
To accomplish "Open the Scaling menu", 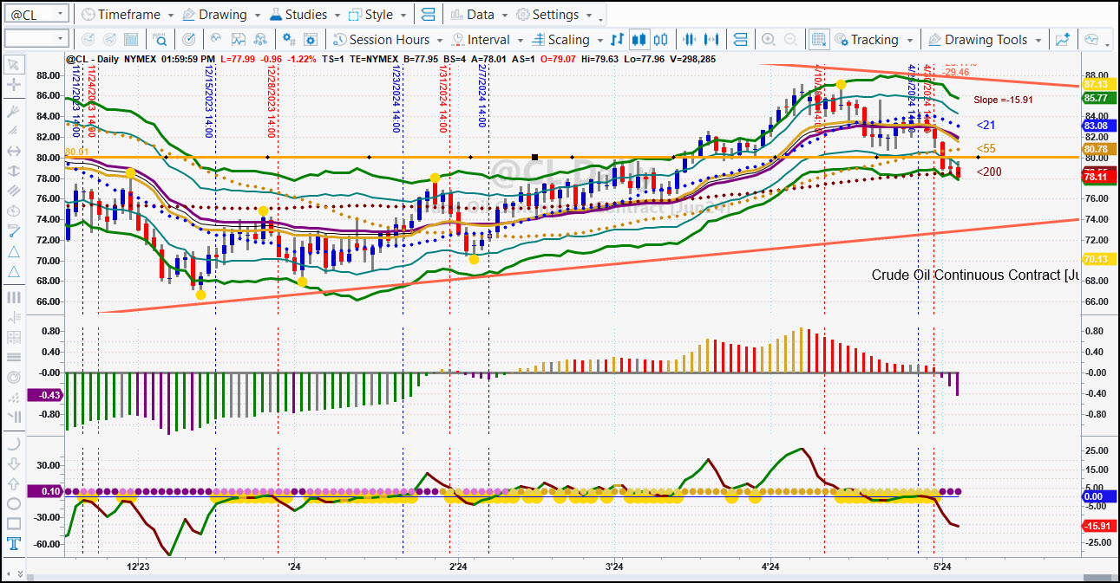I will pyautogui.click(x=567, y=39).
